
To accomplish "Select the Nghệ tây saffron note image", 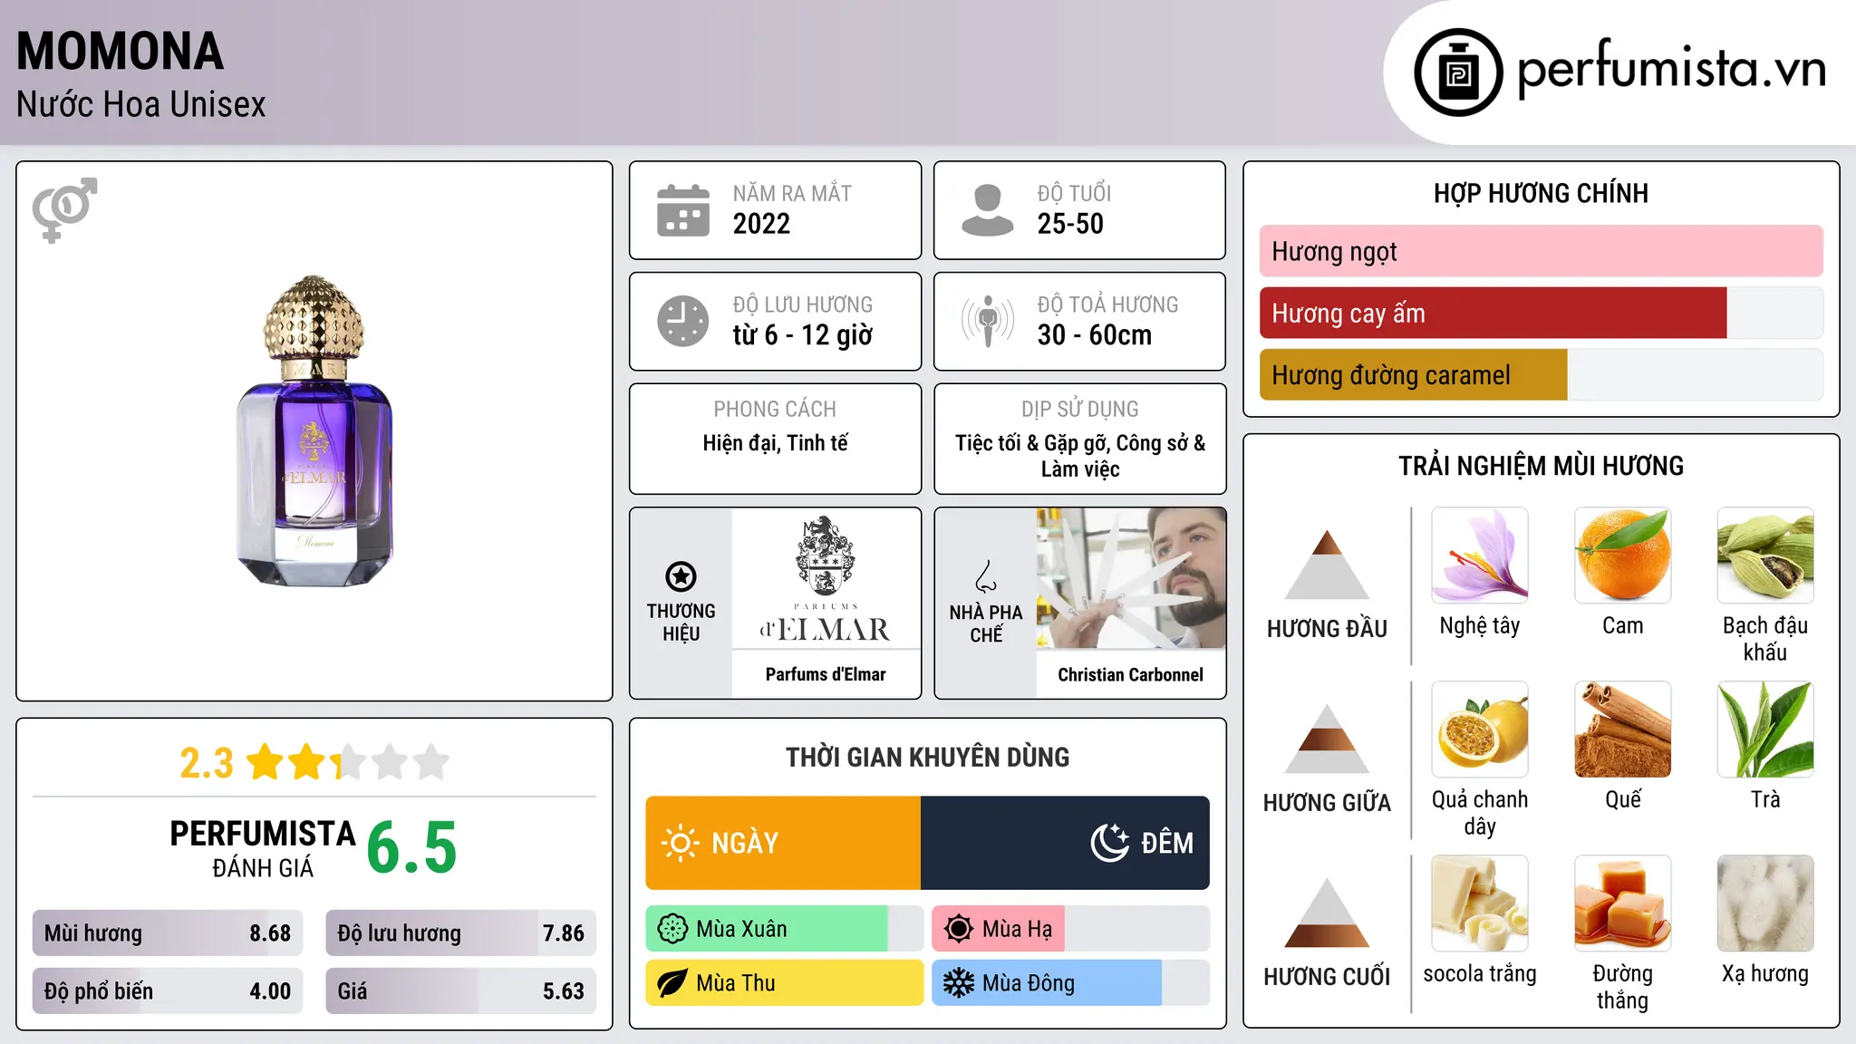I will click(x=1480, y=556).
